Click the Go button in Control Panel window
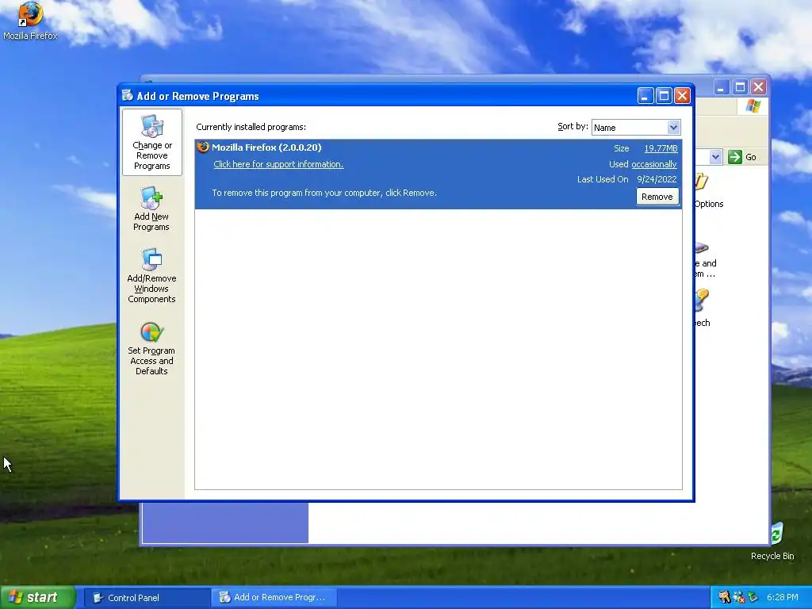Screen dimensions: 812x609 pos(742,157)
